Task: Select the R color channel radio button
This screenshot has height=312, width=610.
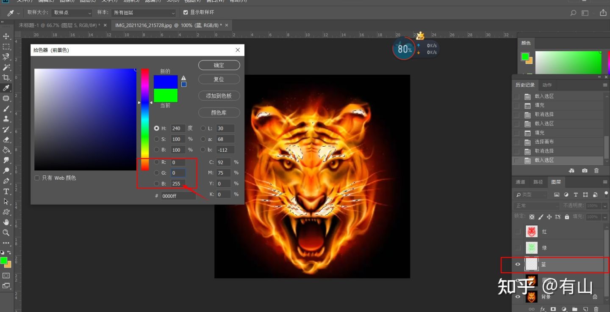Action: 157,162
